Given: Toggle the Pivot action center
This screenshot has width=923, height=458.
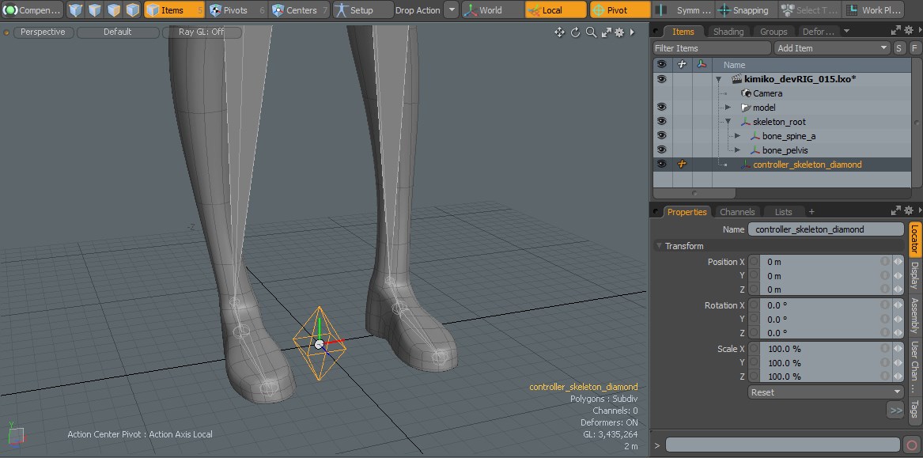Looking at the screenshot, I should click(x=620, y=10).
